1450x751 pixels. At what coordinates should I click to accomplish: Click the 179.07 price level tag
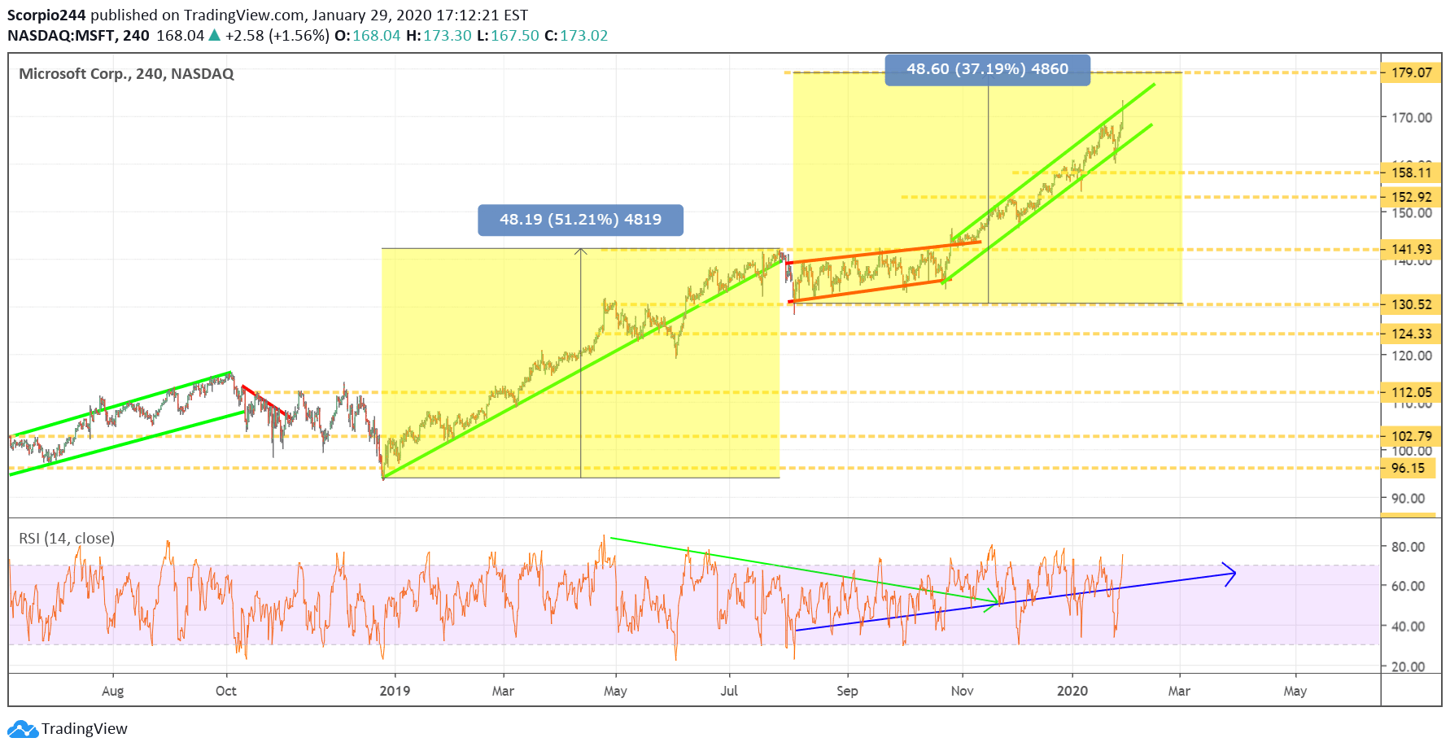pyautogui.click(x=1411, y=72)
